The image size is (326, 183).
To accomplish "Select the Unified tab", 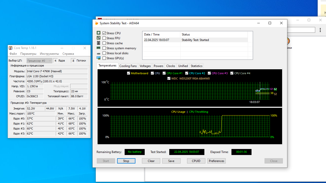I will click(x=183, y=66).
